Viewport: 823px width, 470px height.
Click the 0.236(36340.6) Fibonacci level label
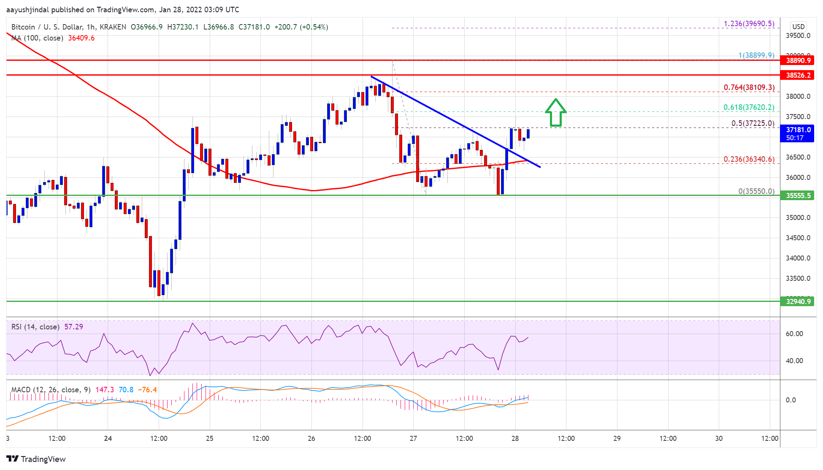click(749, 159)
